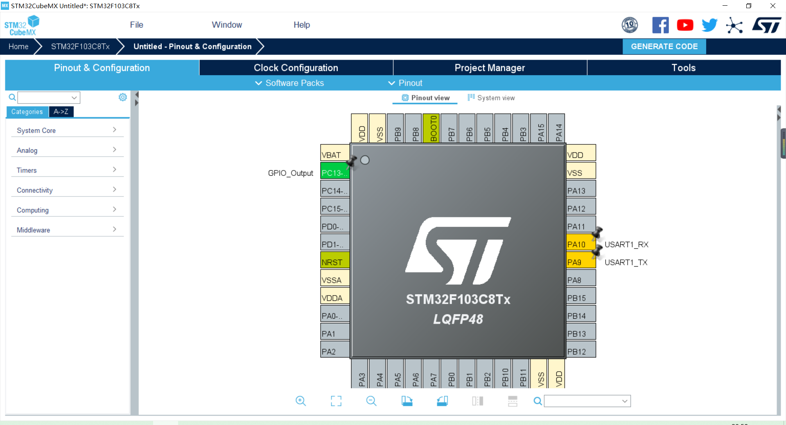786x425 pixels.
Task: Select the Categories listing mode
Action: [x=27, y=112]
